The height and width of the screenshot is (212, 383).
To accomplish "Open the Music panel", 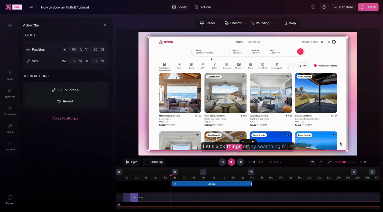I will coord(10,128).
